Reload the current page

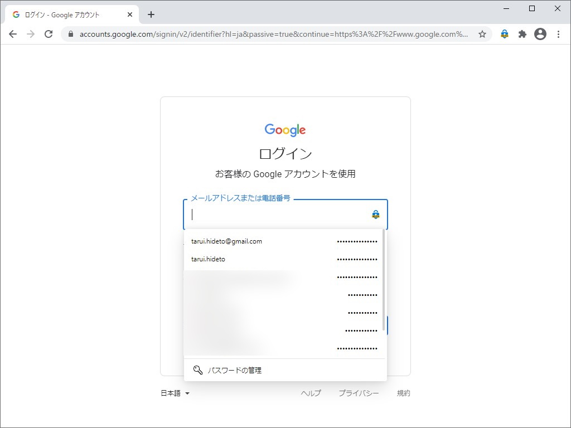(49, 34)
